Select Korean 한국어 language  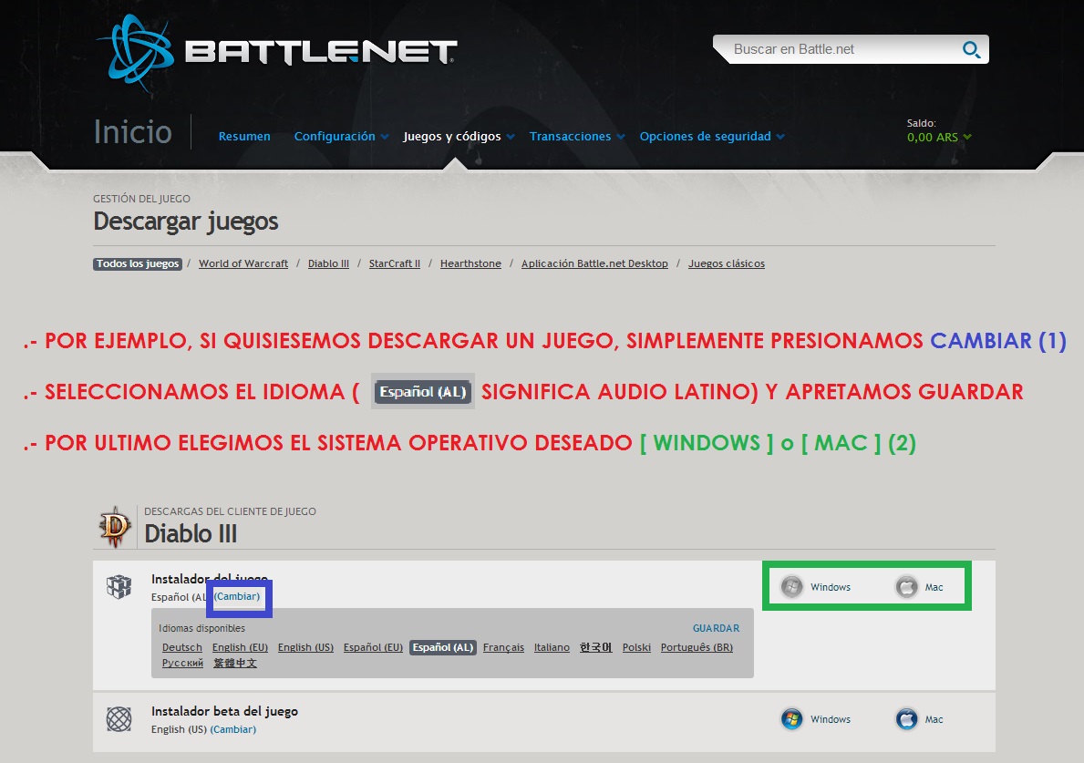(596, 647)
